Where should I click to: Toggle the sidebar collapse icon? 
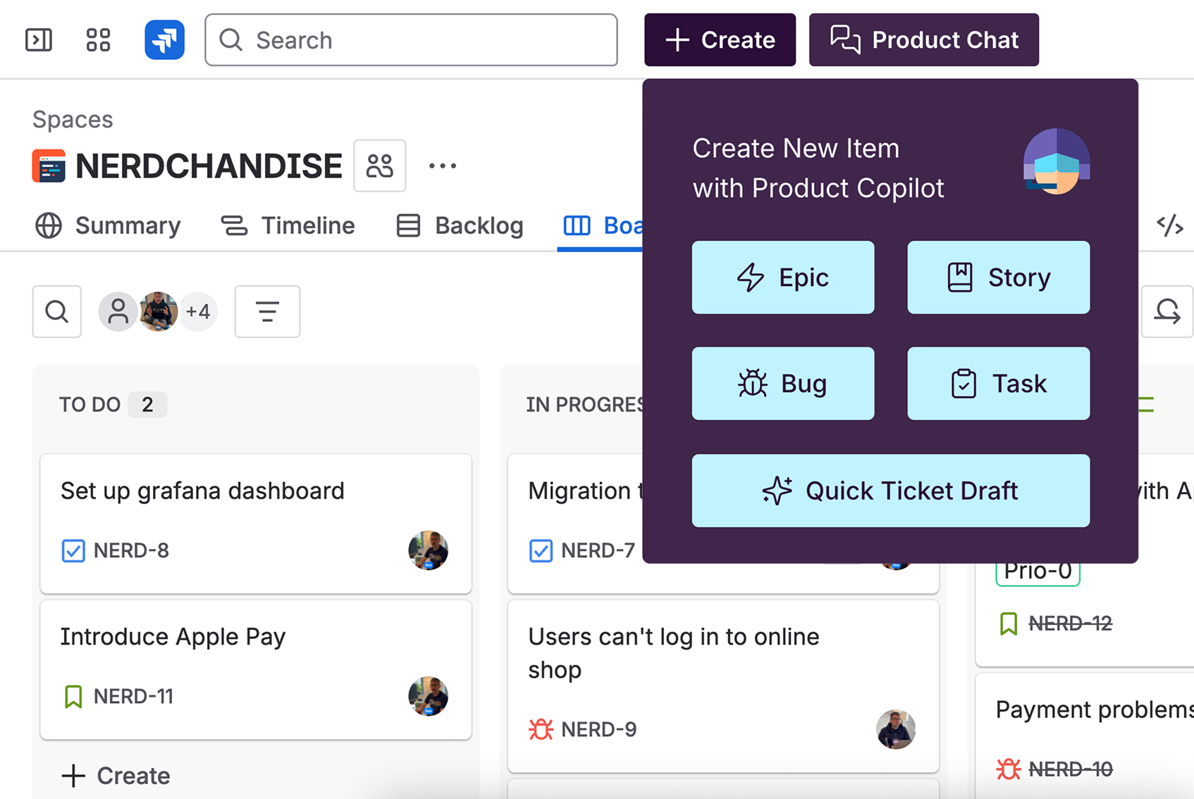click(39, 39)
